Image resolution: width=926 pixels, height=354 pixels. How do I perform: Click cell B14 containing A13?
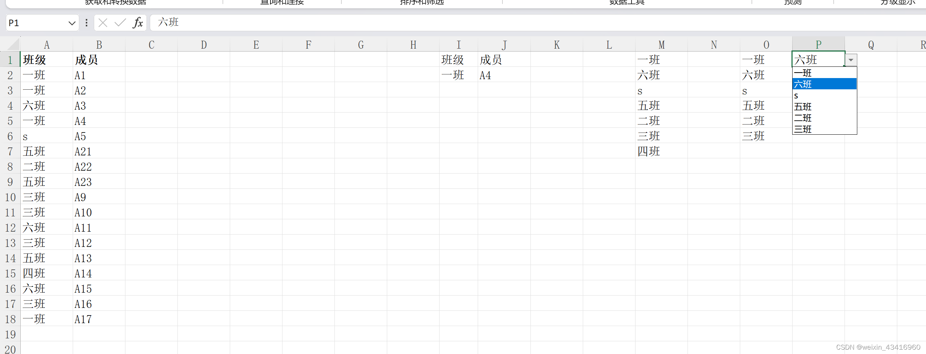pyautogui.click(x=99, y=258)
